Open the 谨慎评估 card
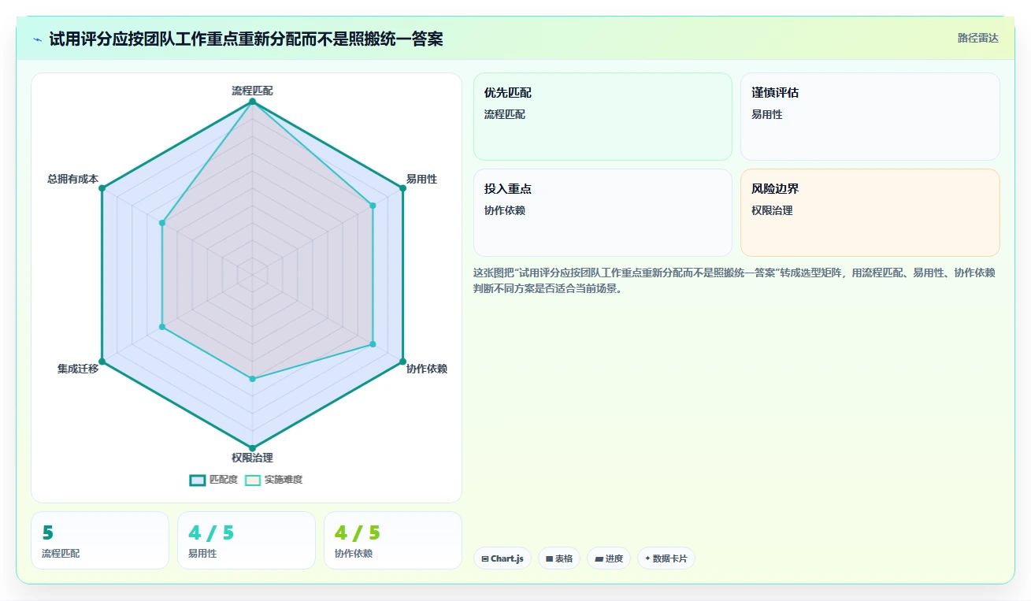Viewport: 1031px width, 601px height. 870,117
